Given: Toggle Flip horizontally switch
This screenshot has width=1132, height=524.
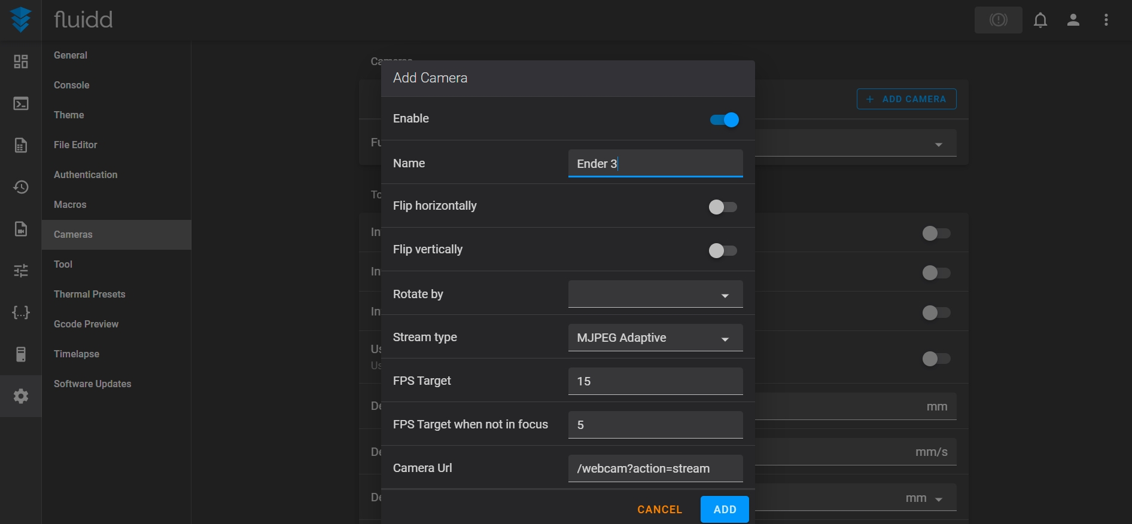Looking at the screenshot, I should (x=723, y=207).
